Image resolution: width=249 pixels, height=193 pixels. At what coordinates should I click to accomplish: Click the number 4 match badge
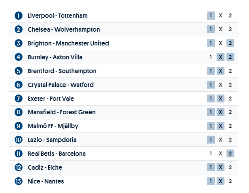[19, 57]
